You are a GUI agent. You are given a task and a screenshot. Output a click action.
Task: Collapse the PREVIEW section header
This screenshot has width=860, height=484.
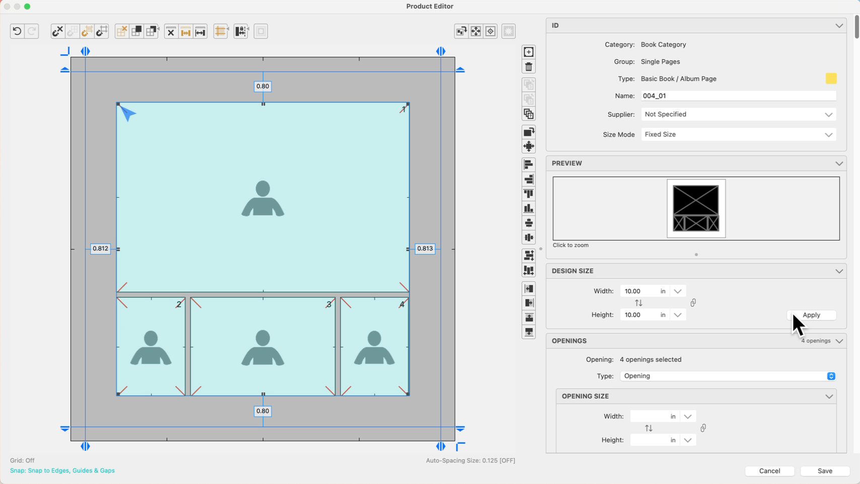click(839, 164)
